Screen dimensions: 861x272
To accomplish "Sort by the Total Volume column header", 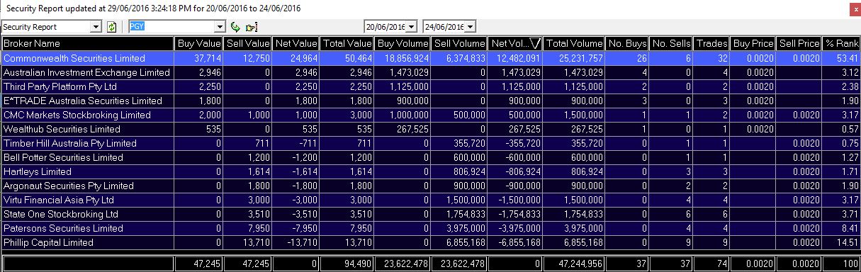I will pyautogui.click(x=575, y=43).
